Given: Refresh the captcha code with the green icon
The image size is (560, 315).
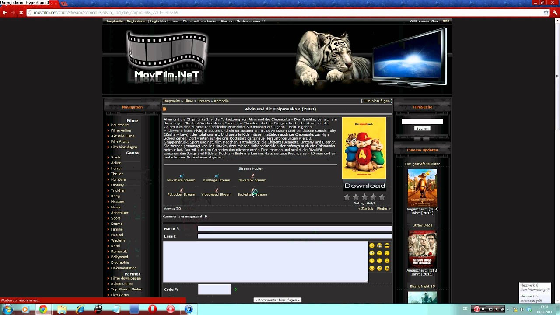Looking at the screenshot, I should point(235,290).
